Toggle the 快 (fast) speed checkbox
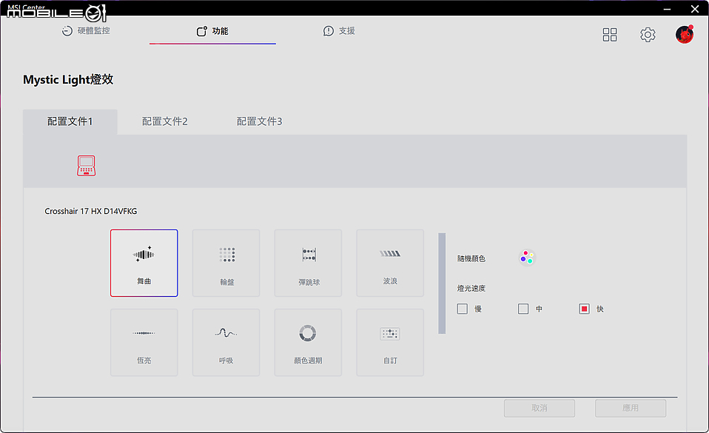 584,309
